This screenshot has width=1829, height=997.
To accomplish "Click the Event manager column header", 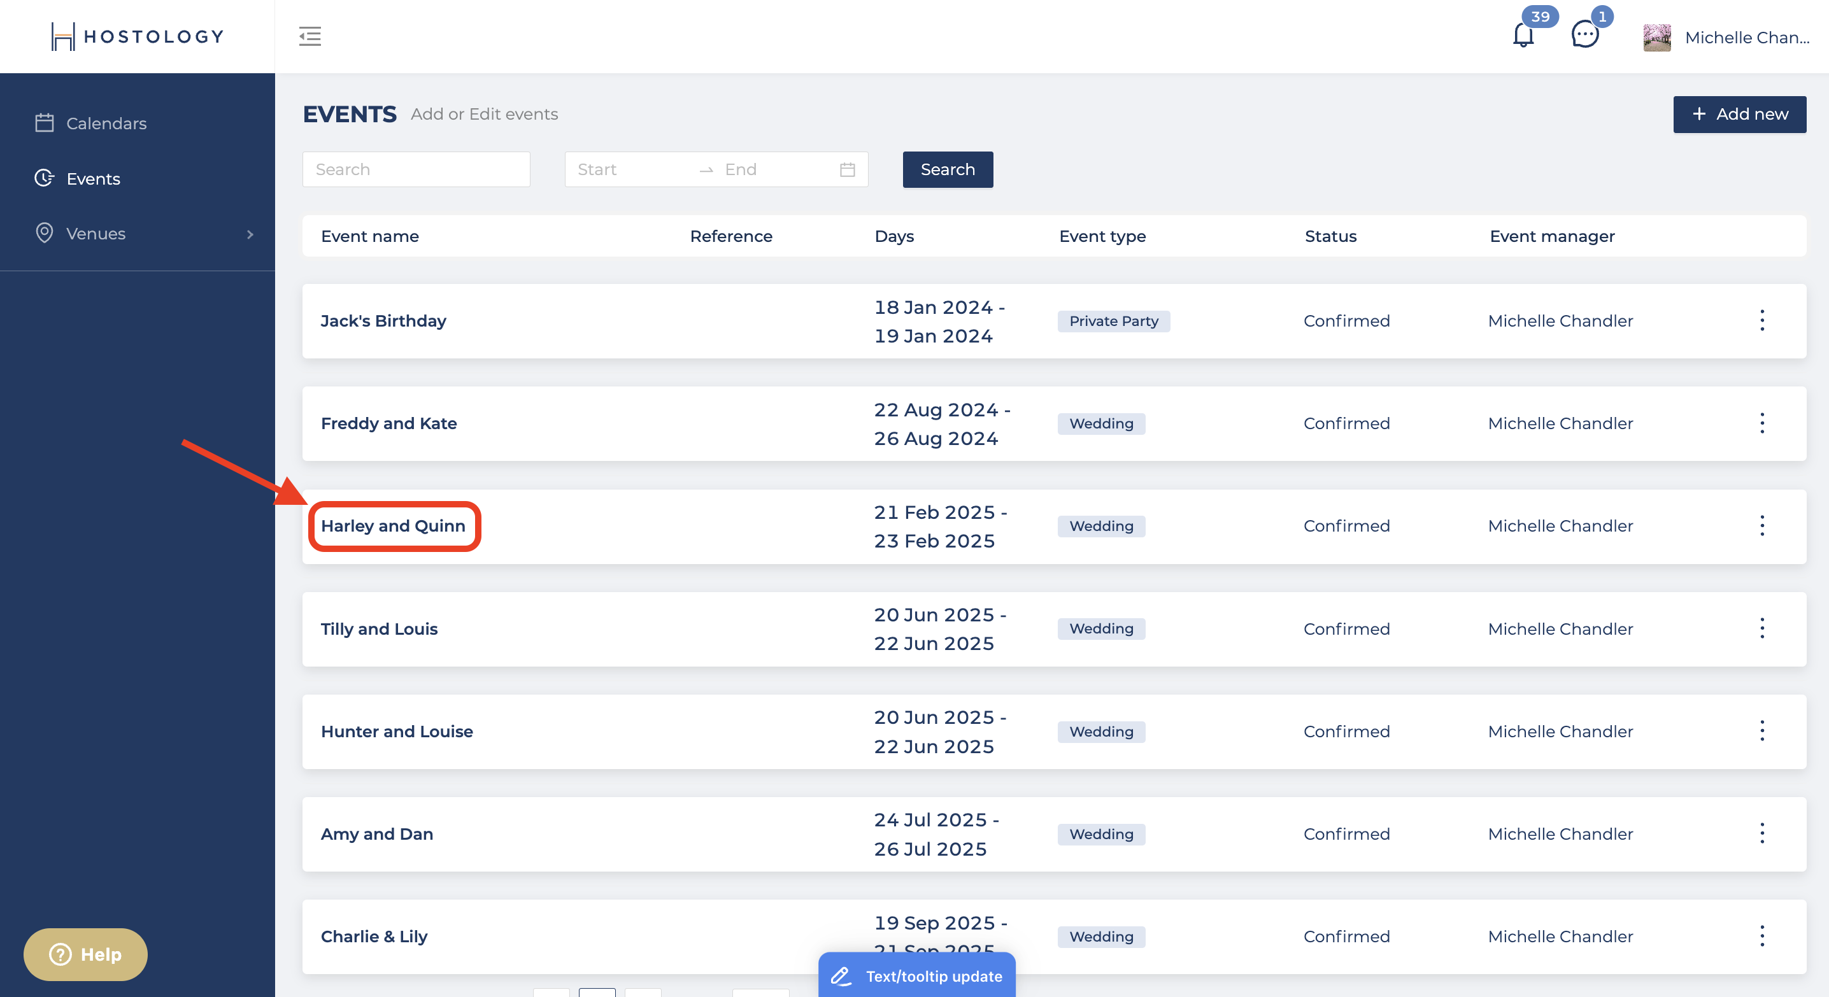I will coord(1551,236).
